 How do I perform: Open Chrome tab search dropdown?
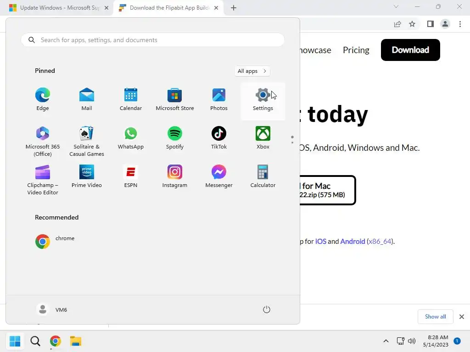[x=396, y=6]
